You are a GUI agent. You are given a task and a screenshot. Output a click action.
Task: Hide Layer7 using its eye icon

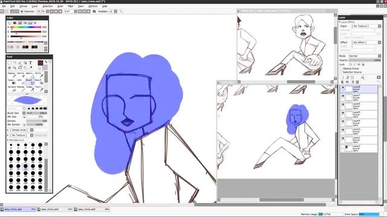(343, 96)
